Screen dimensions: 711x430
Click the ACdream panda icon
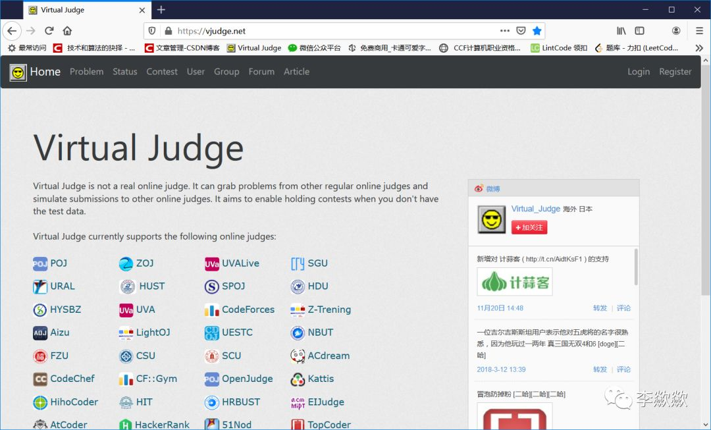click(x=298, y=356)
